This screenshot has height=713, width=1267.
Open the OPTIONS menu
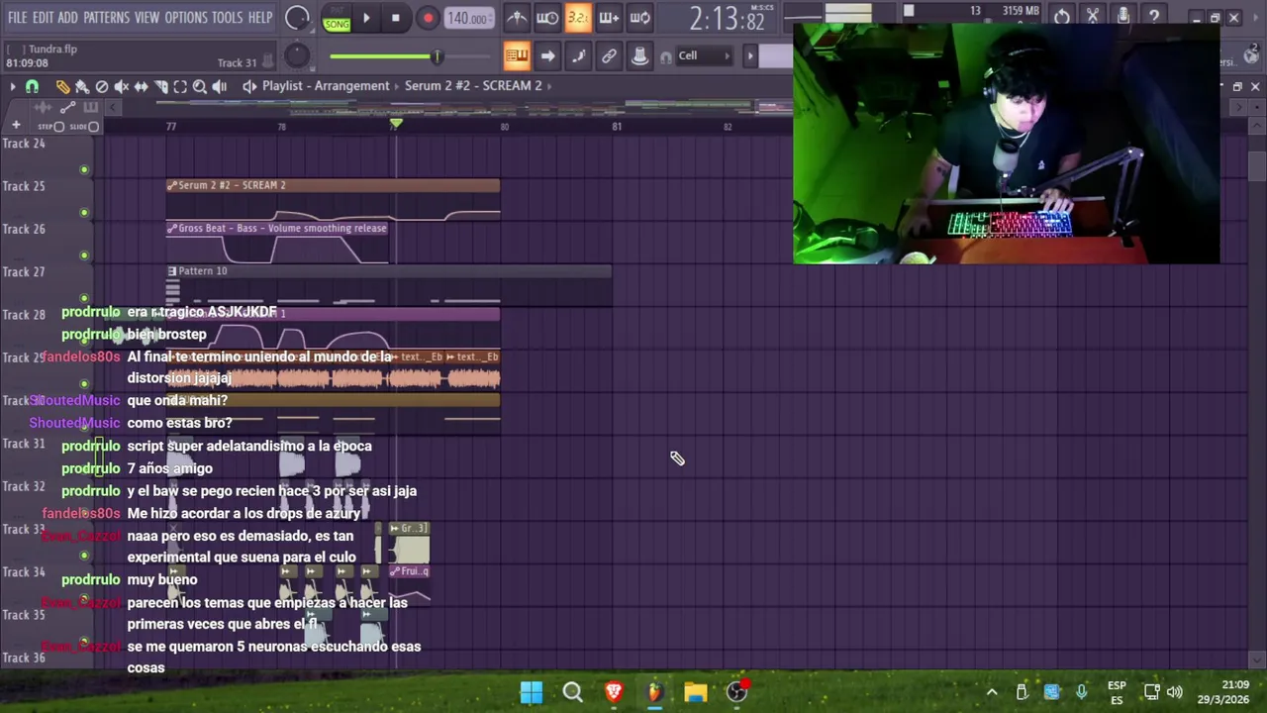pos(186,18)
